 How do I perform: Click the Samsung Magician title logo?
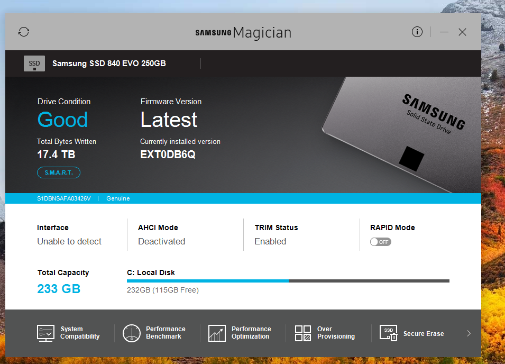coord(243,32)
